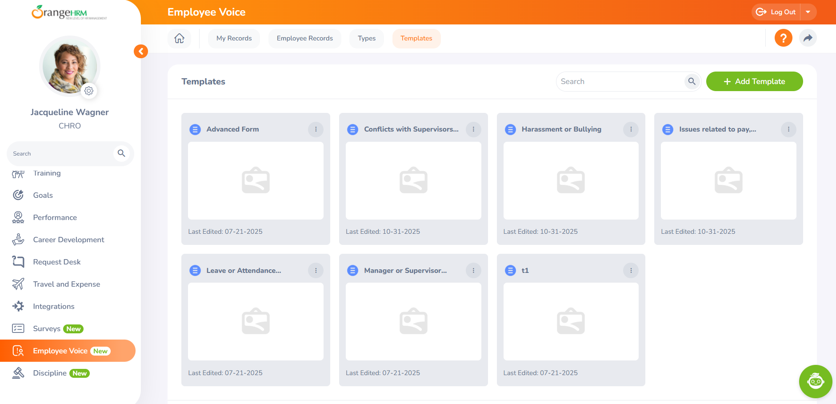Collapse the sidebar with the arrow toggle
The image size is (836, 404).
click(x=141, y=52)
